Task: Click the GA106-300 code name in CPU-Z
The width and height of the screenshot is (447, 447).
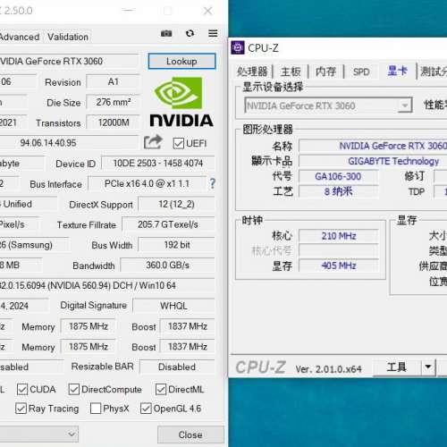Action: click(x=338, y=176)
